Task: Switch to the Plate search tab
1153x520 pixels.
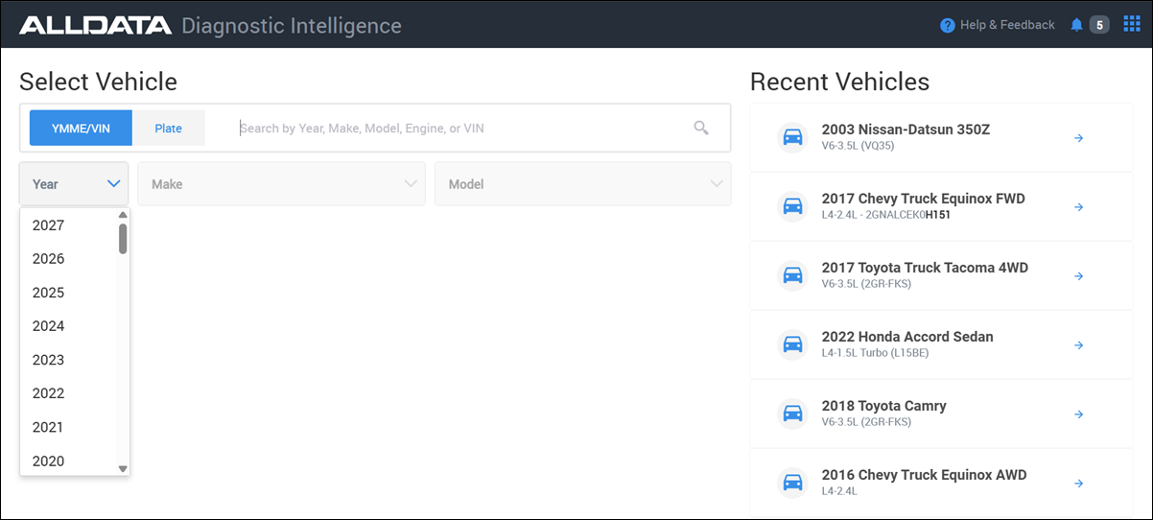Action: click(169, 128)
